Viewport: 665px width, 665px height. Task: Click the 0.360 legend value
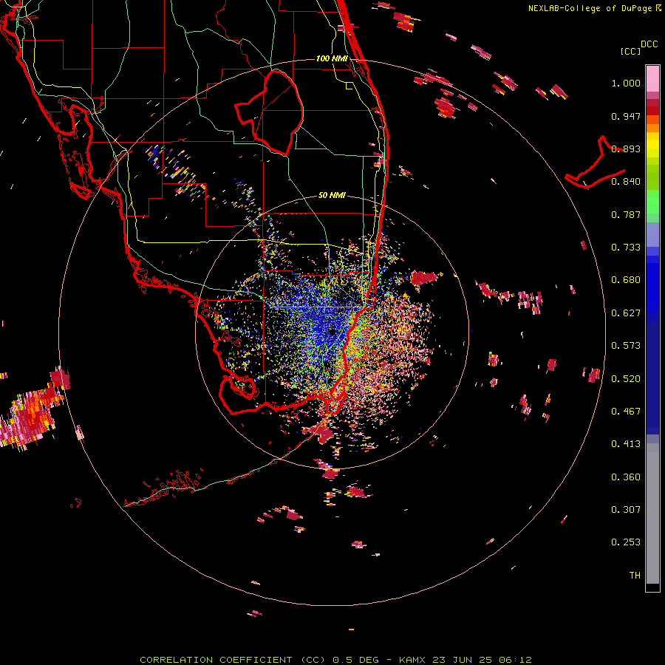[x=626, y=477]
